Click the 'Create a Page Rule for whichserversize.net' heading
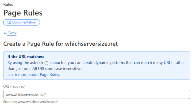This screenshot has height=104, width=192. click(60, 44)
